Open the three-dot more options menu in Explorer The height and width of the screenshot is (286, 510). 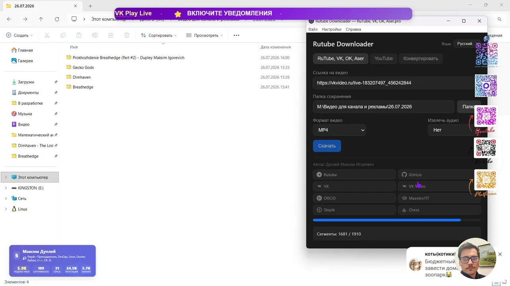point(236,35)
